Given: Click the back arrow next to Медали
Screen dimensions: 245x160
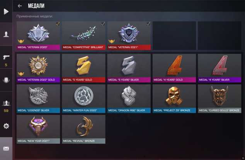Looking at the screenshot, I should [20, 6].
